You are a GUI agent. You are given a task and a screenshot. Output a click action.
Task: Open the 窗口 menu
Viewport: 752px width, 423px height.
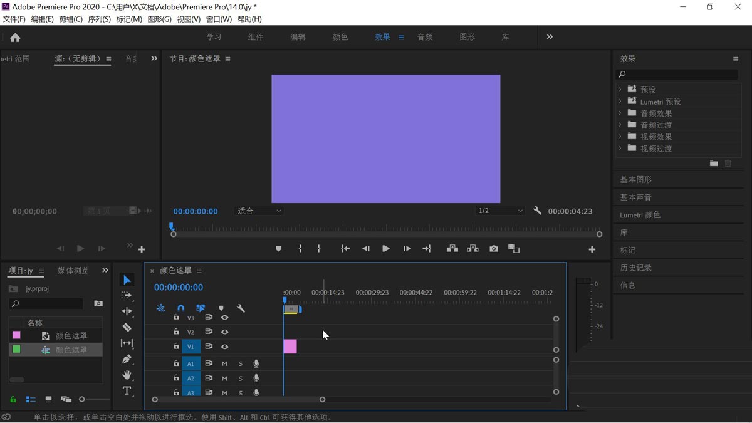coord(218,19)
